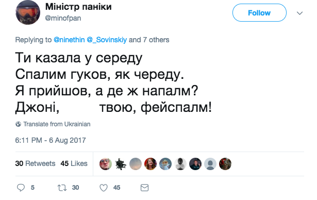Viewport: 317px width, 200px height.
Task: Open @_Sovinskiy mention link
Action: (107, 40)
